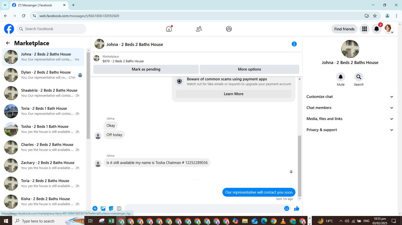
Task: Go to the Facebook Home feed icon
Action: click(169, 29)
